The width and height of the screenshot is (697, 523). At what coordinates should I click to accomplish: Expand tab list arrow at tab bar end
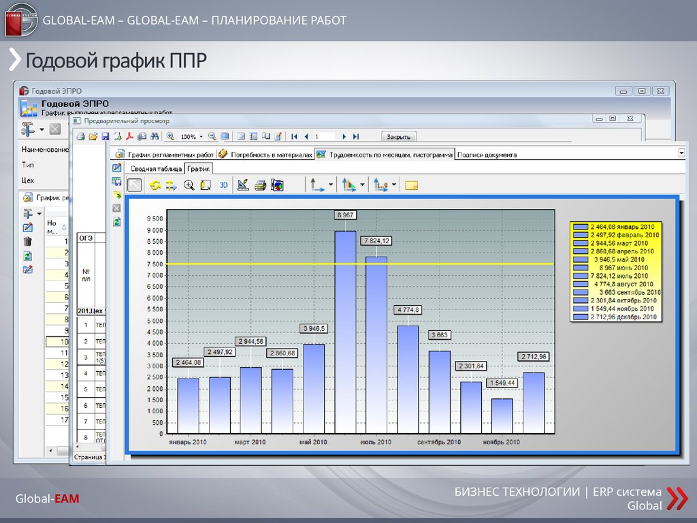681,153
